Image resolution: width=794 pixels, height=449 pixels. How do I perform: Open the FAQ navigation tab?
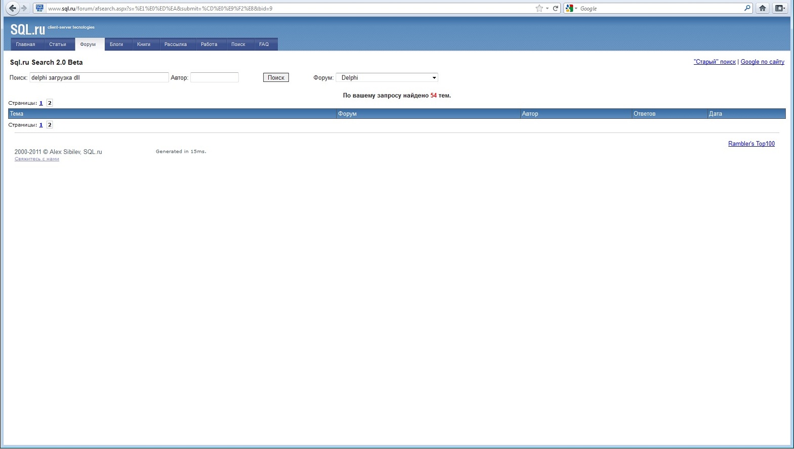pos(264,44)
